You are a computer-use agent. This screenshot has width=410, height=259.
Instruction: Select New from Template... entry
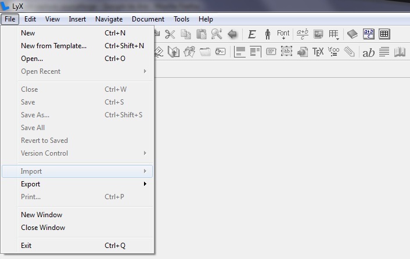(x=77, y=46)
